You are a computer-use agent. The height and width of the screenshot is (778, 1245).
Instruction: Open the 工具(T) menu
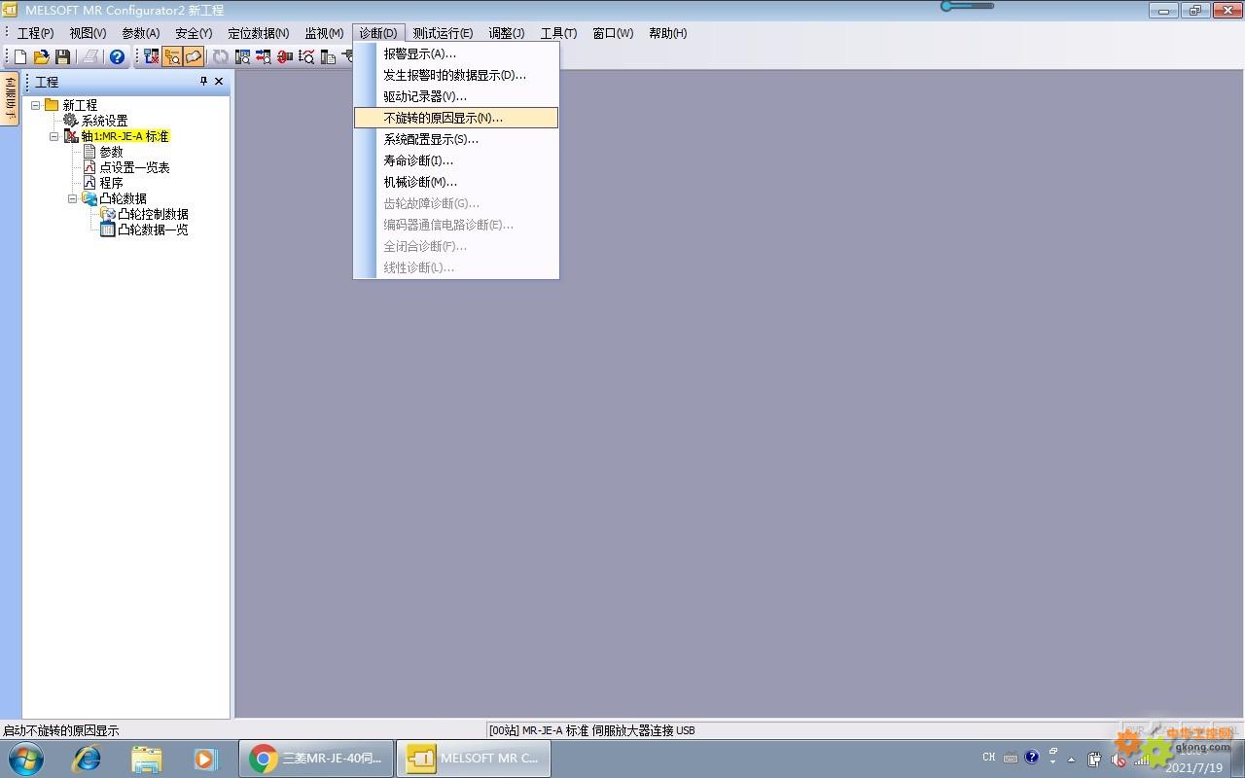[558, 33]
